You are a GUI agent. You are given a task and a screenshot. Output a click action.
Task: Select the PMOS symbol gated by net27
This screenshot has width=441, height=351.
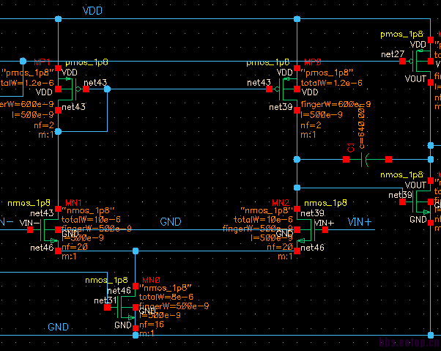(x=417, y=61)
